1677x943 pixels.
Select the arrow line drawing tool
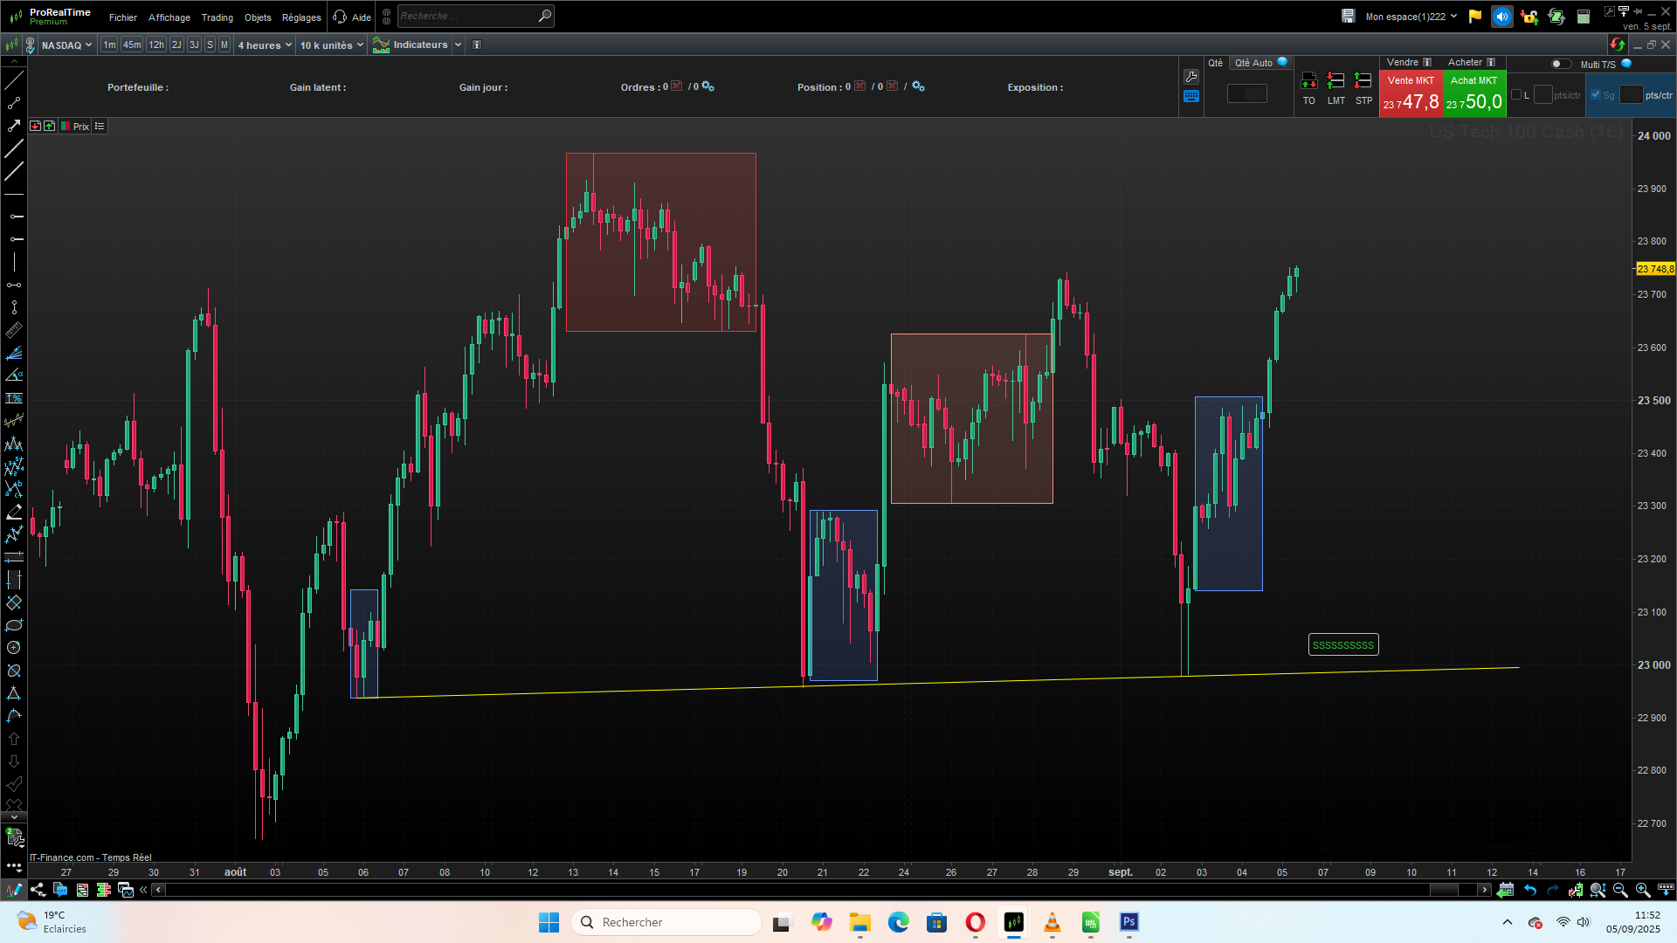click(x=14, y=126)
